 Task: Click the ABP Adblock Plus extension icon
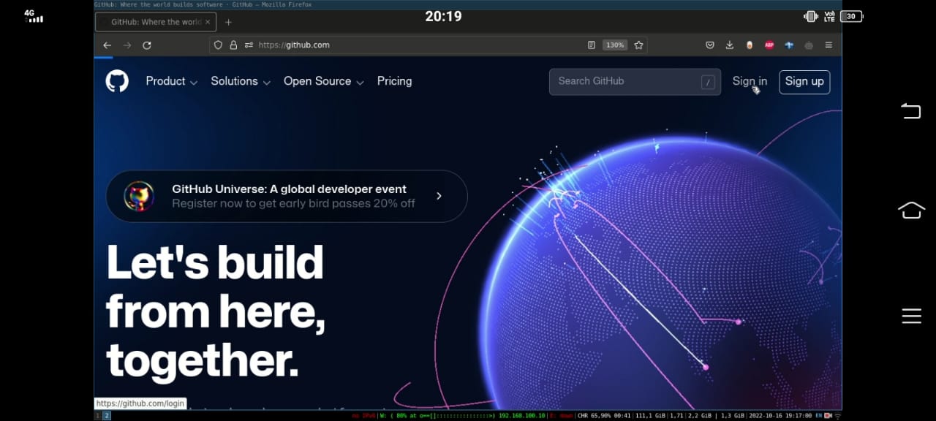point(769,45)
